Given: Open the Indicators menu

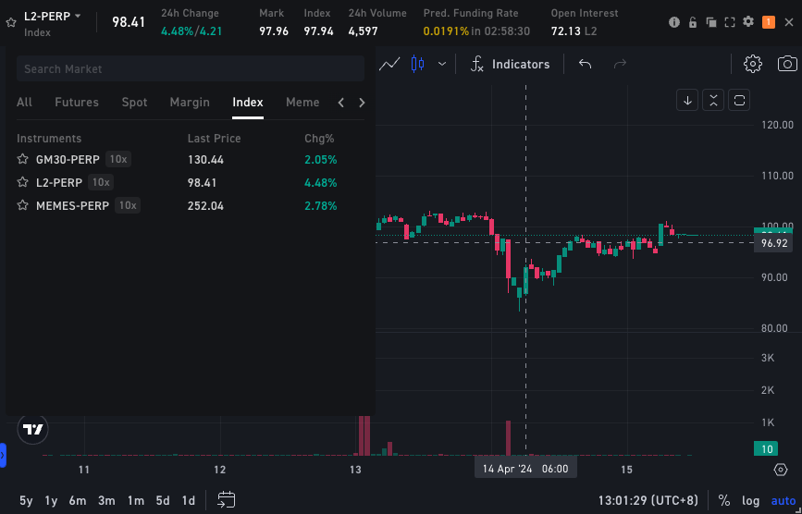Looking at the screenshot, I should coord(510,64).
